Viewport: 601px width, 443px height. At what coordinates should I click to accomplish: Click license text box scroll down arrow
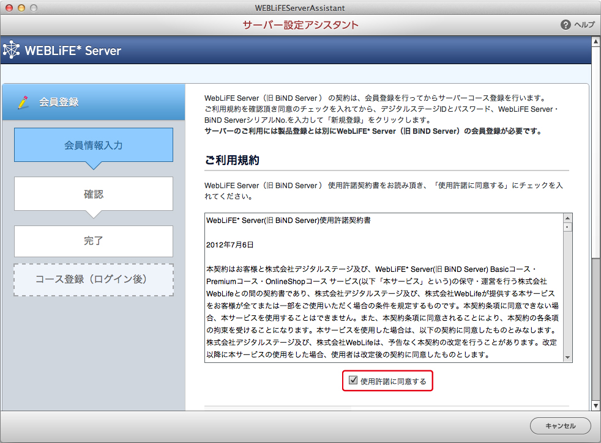[x=568, y=357]
